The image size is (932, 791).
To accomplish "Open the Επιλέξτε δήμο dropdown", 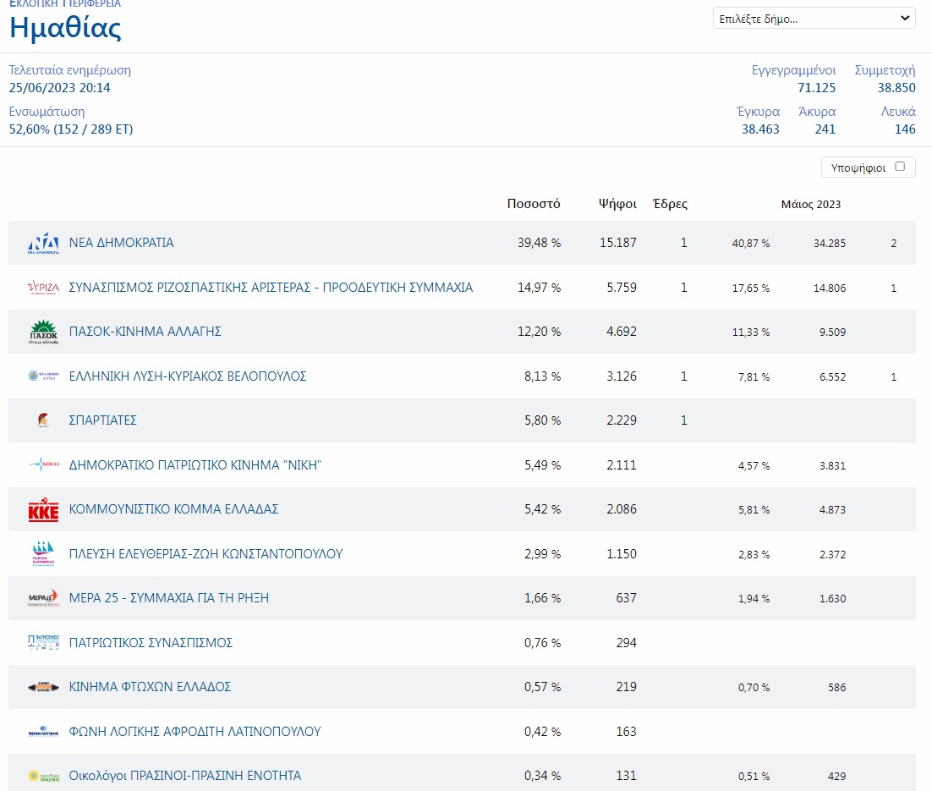I will tap(814, 18).
